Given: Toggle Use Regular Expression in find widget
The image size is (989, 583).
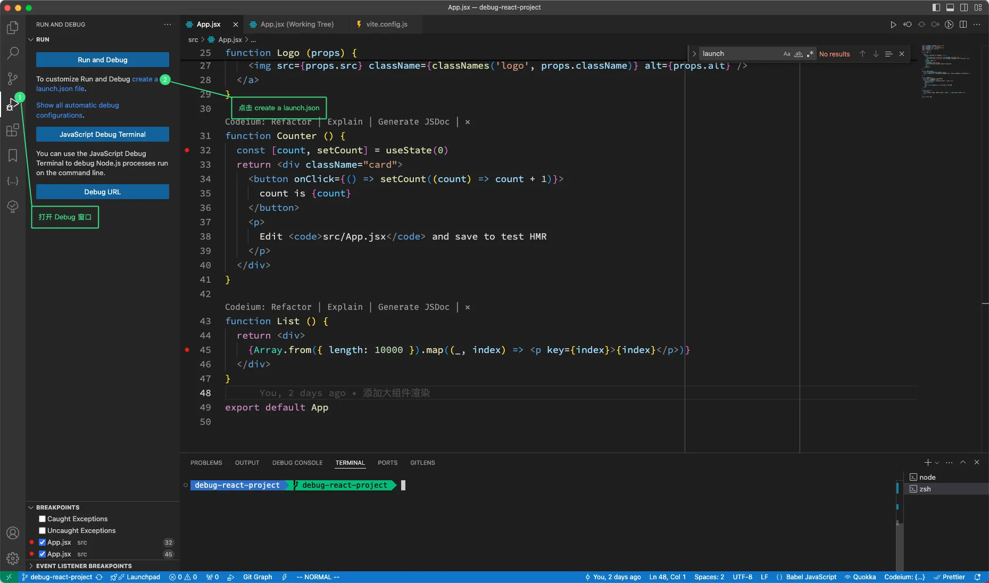Looking at the screenshot, I should [810, 54].
